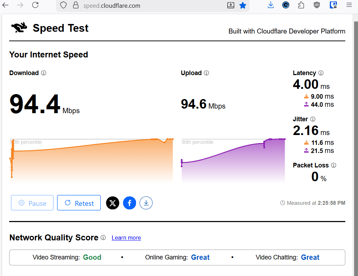Open the browser downloads panel
Image resolution: width=358 pixels, height=276 pixels.
pos(271,5)
